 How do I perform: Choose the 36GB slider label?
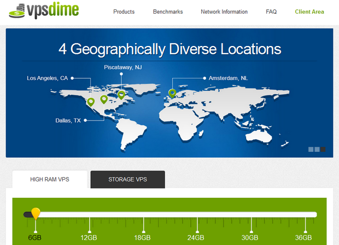pyautogui.click(x=303, y=238)
